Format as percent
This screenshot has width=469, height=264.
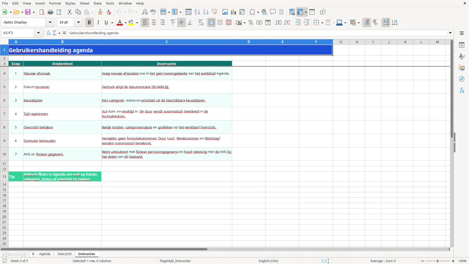click(x=251, y=23)
